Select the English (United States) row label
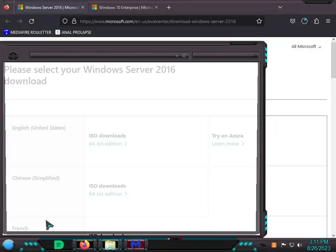Viewport: 336px width, 252px height. (x=39, y=128)
